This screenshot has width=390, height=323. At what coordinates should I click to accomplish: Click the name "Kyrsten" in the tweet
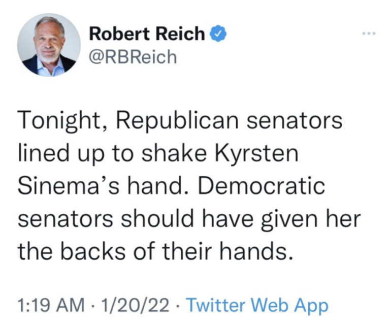coord(263,154)
